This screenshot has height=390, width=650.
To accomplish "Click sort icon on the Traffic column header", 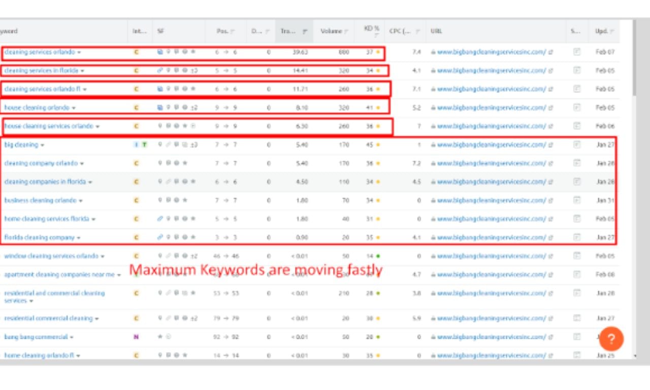I will [x=304, y=30].
